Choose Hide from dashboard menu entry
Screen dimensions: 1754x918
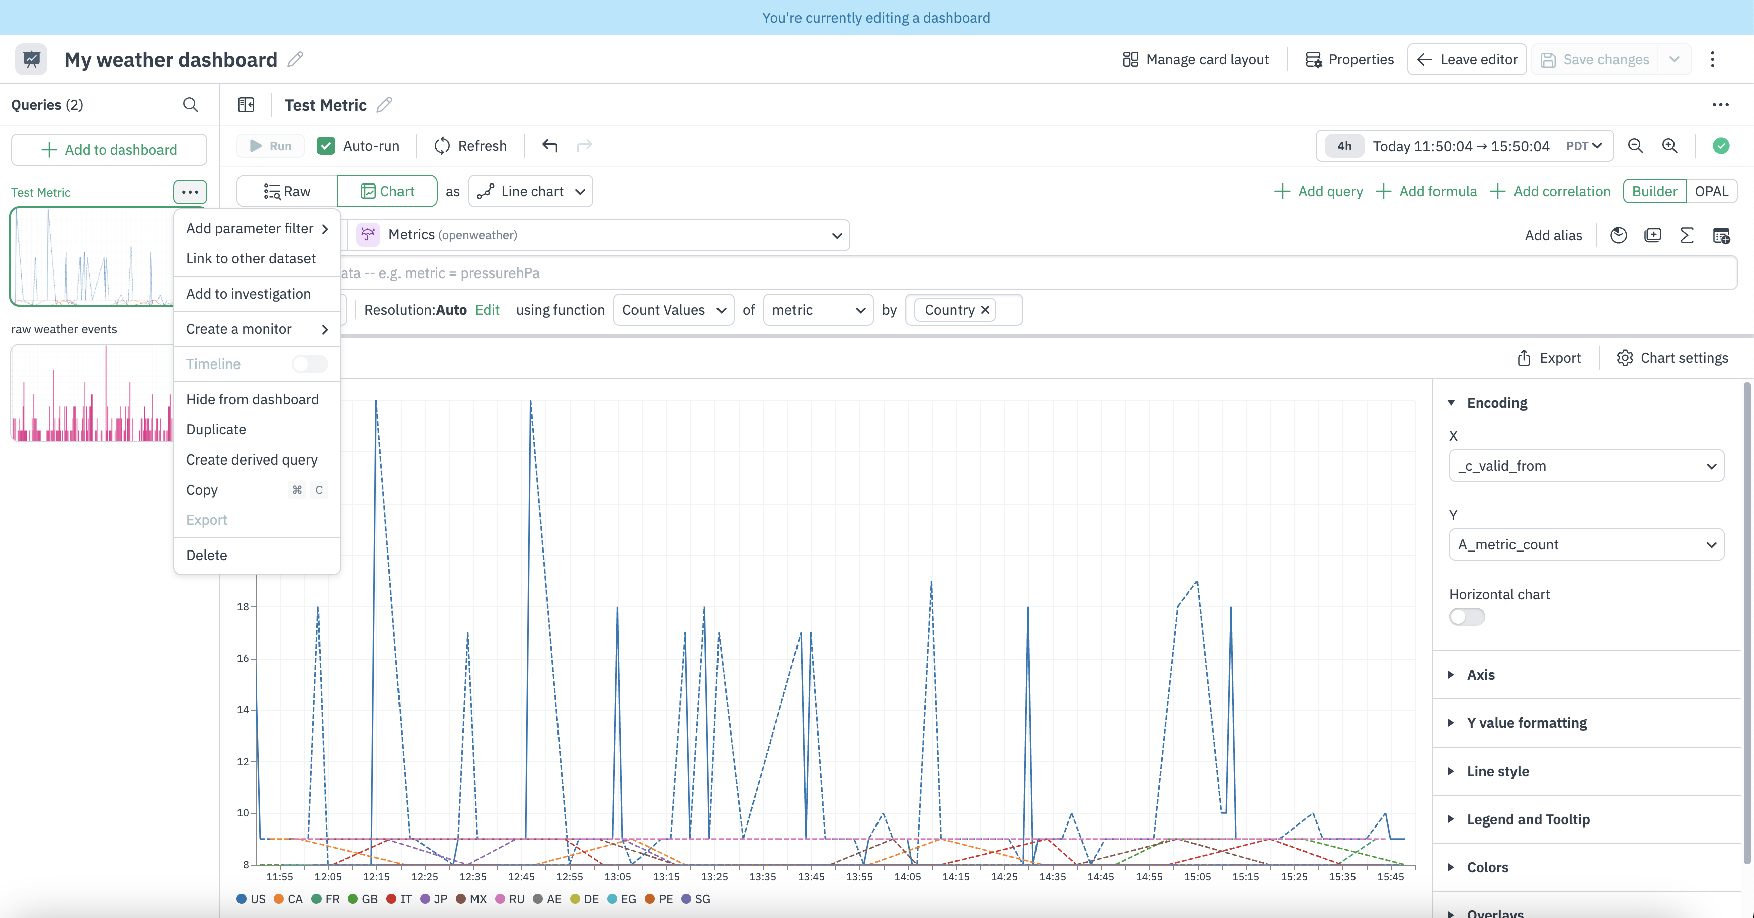tap(252, 400)
